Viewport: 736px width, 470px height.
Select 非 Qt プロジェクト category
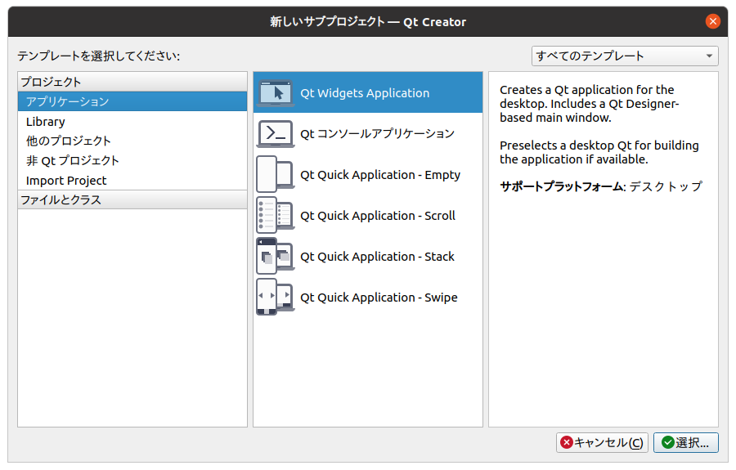pyautogui.click(x=132, y=160)
